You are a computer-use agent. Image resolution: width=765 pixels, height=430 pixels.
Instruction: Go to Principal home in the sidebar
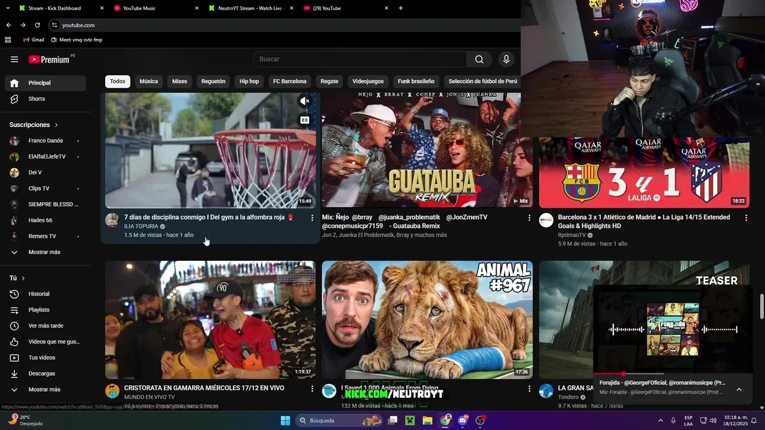click(x=45, y=83)
